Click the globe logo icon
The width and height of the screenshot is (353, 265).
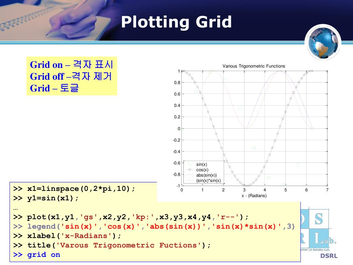coord(323,42)
